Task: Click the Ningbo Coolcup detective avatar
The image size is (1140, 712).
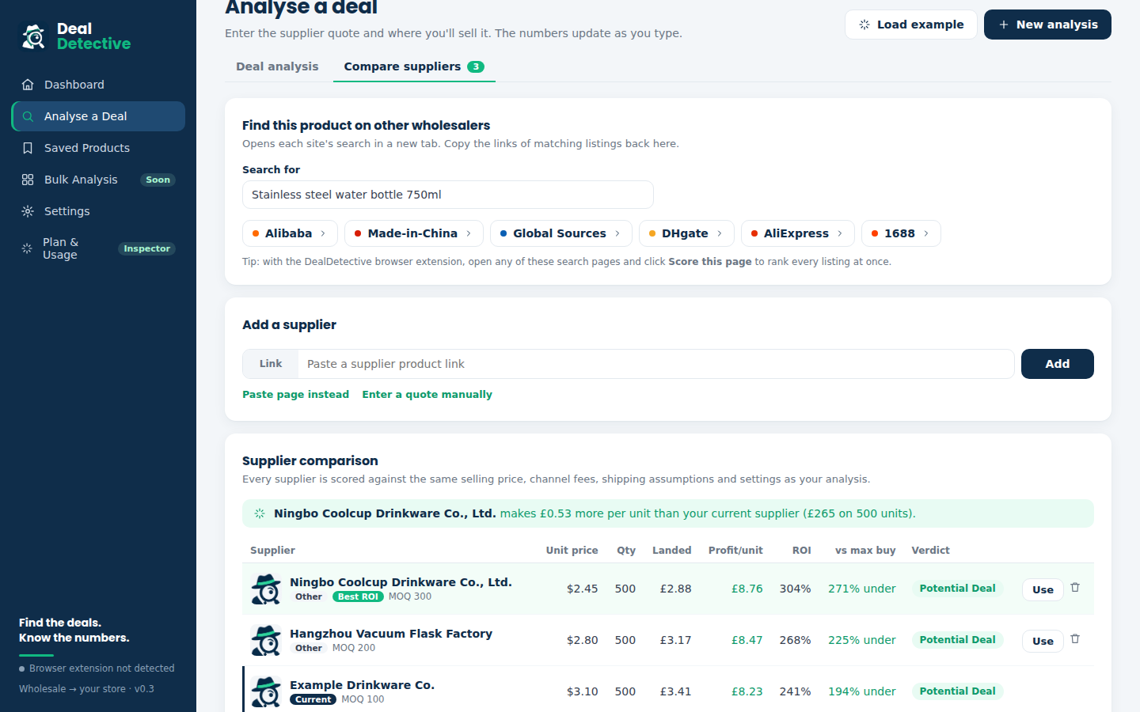Action: pyautogui.click(x=266, y=589)
